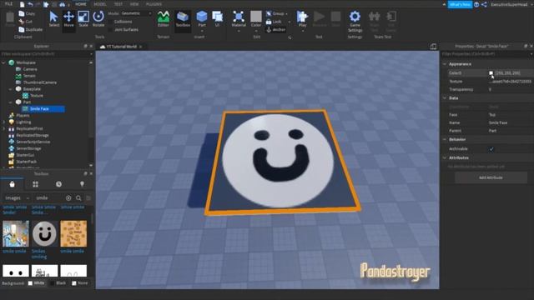Open the Toolbox Creations lightbulb tab
This screenshot has height=300, width=534.
click(82, 184)
